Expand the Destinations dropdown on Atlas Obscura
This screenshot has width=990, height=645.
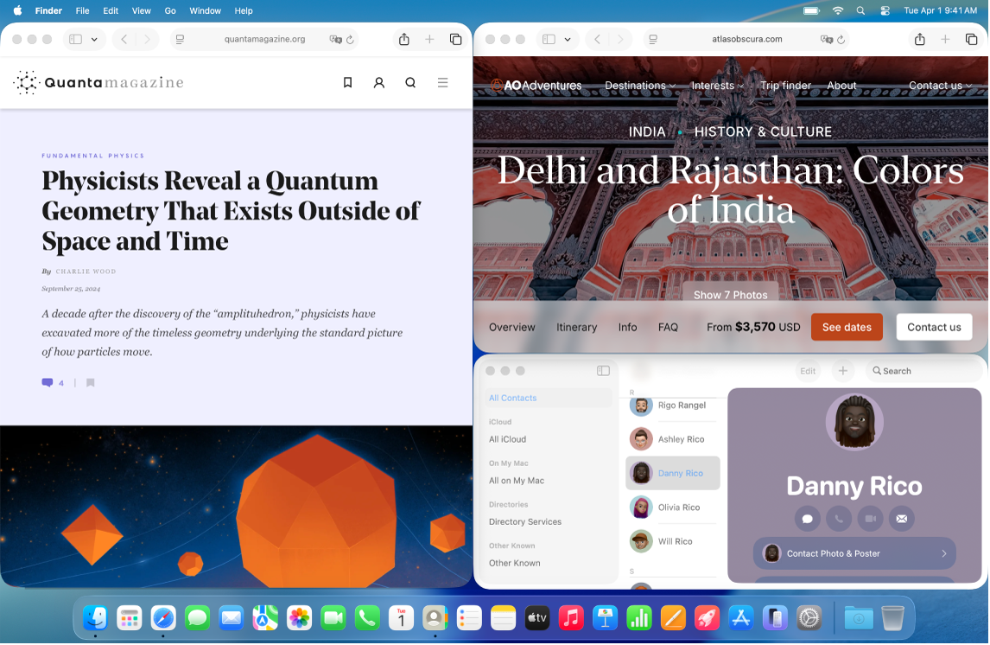click(x=639, y=86)
